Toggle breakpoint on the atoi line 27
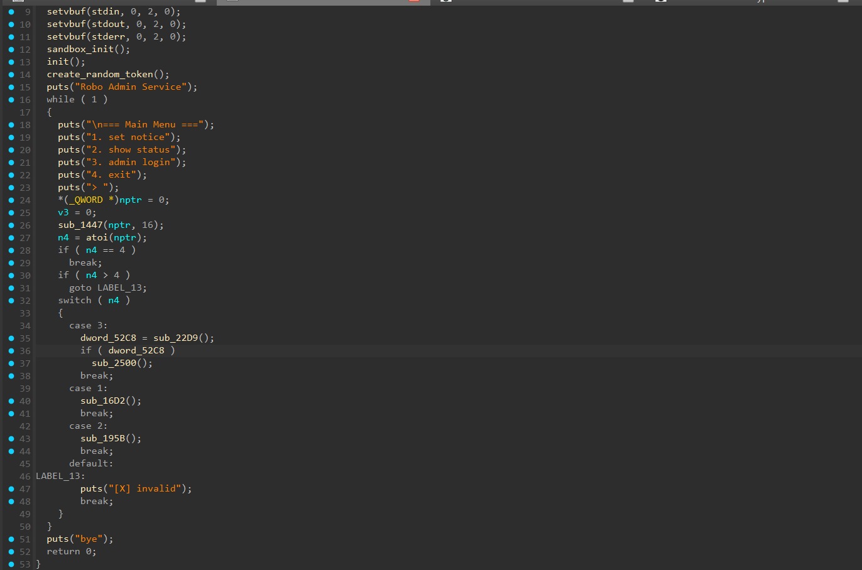This screenshot has height=570, width=862. (x=11, y=237)
